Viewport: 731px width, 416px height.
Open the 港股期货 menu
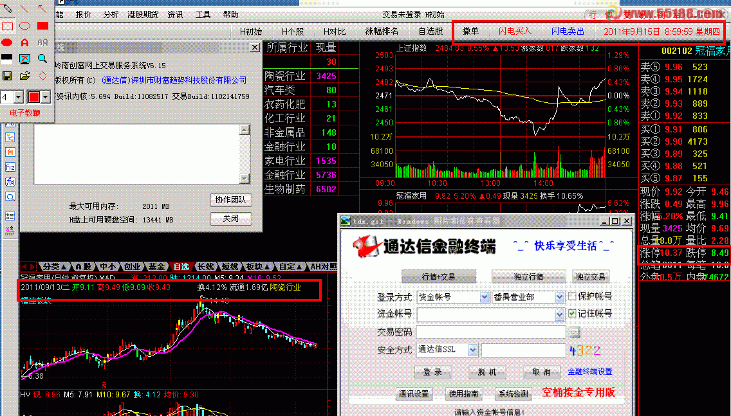click(x=143, y=14)
